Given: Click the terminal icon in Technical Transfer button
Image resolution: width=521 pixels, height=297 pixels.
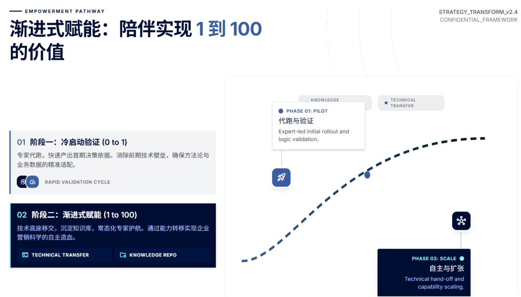Looking at the screenshot, I should coord(25,255).
